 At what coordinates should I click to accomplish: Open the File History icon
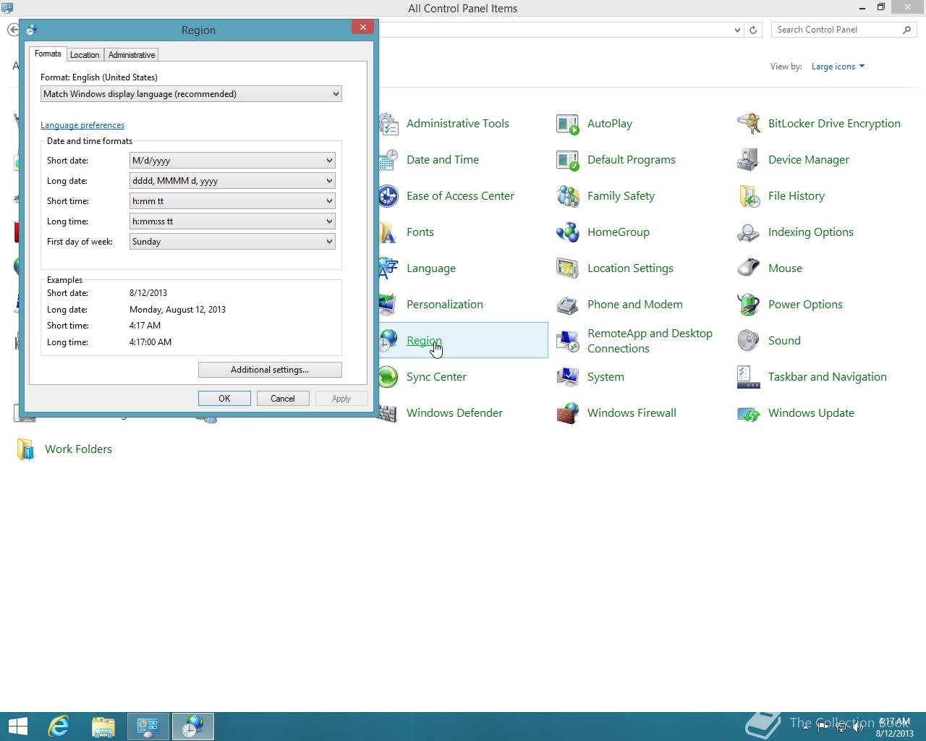click(x=749, y=196)
